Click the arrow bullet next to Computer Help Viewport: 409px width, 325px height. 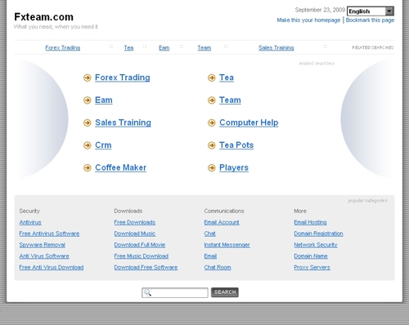[x=212, y=123]
